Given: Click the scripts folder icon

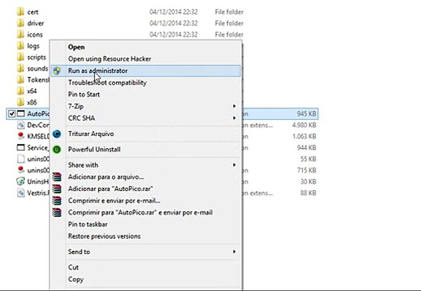Looking at the screenshot, I should pyautogui.click(x=20, y=57).
